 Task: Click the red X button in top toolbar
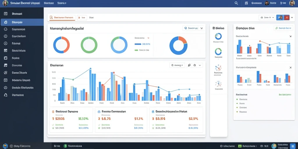click(287, 17)
